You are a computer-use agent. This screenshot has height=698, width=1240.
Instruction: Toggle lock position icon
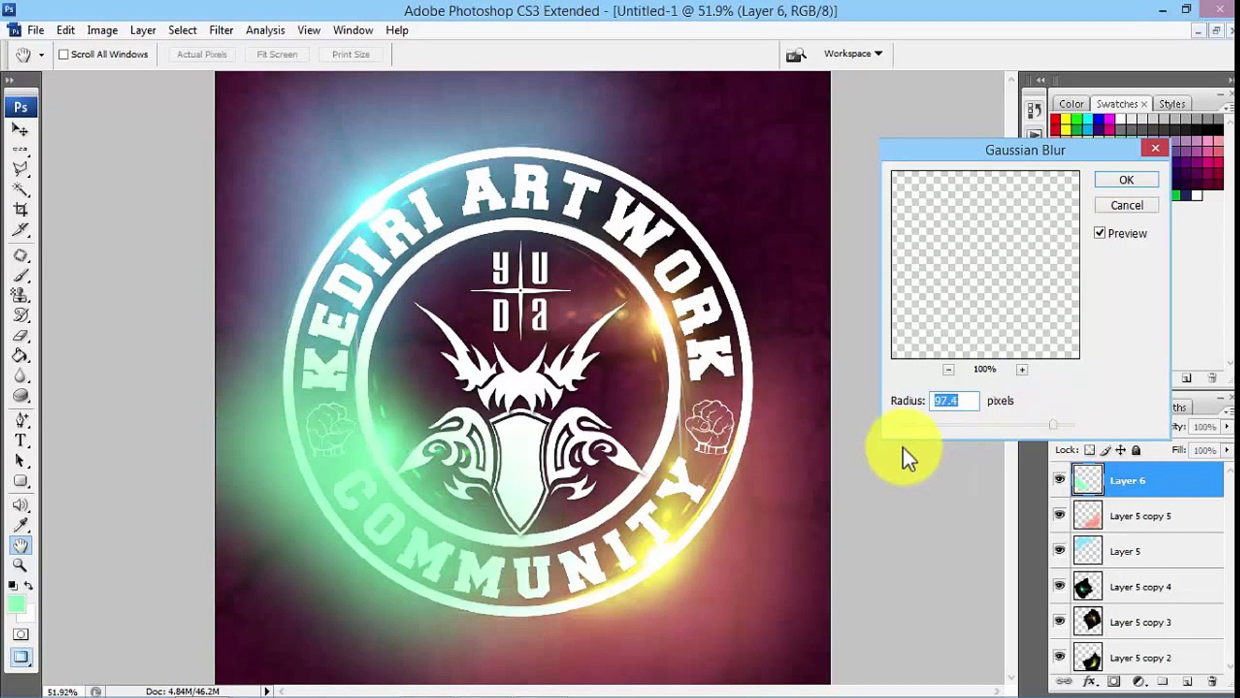coord(1120,450)
